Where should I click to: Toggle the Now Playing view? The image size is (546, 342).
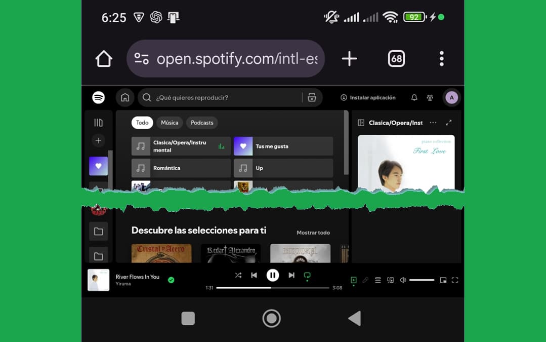[354, 280]
